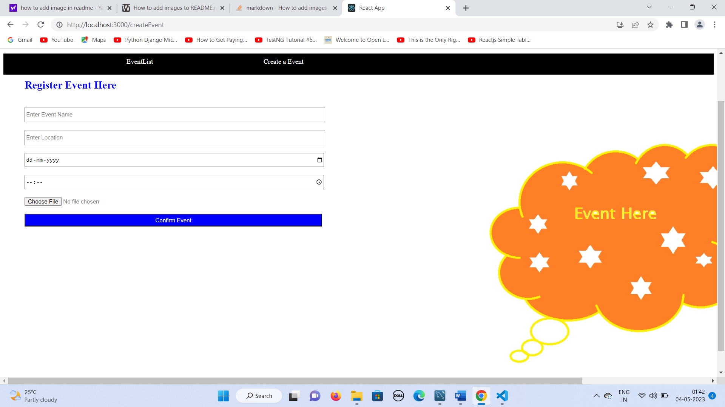Open the browser tab search dropdown

649,7
